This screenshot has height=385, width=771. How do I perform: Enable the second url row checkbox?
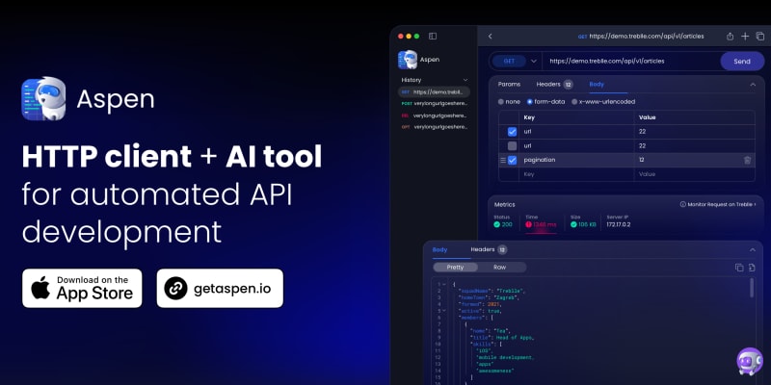[x=512, y=145]
